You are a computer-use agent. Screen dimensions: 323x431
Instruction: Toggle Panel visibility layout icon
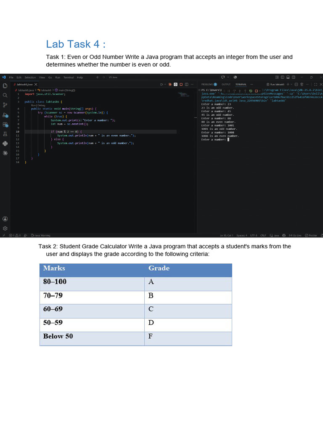[288, 77]
